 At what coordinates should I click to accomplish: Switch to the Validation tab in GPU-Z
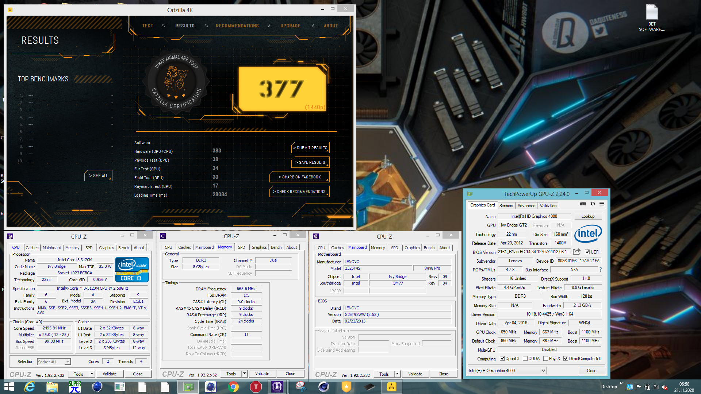coord(548,206)
